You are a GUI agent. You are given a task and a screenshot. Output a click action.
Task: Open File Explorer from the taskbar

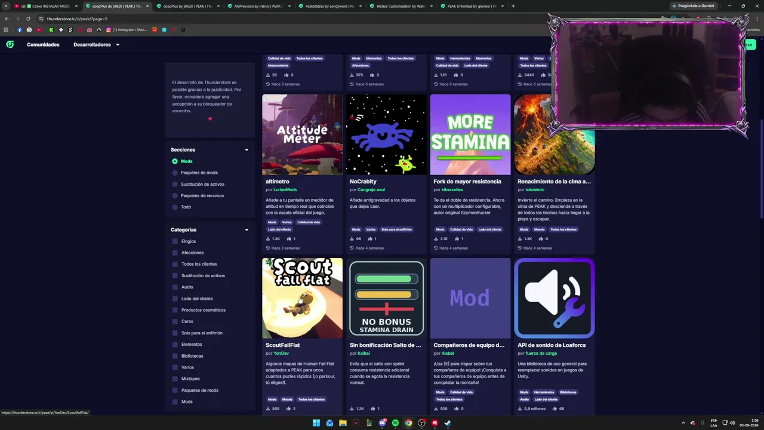[343, 423]
